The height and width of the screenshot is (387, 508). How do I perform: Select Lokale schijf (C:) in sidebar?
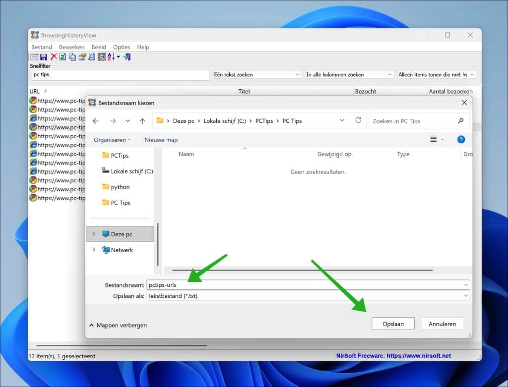127,171
